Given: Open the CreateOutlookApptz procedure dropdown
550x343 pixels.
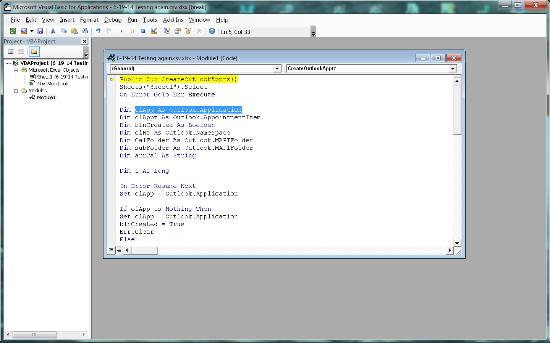Looking at the screenshot, I should [453, 69].
